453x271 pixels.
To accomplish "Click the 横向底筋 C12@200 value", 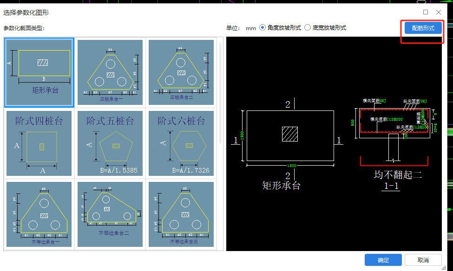I will 394,119.
